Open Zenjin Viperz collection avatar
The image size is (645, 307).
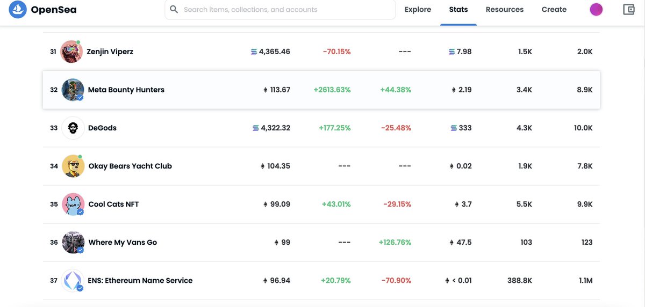71,52
